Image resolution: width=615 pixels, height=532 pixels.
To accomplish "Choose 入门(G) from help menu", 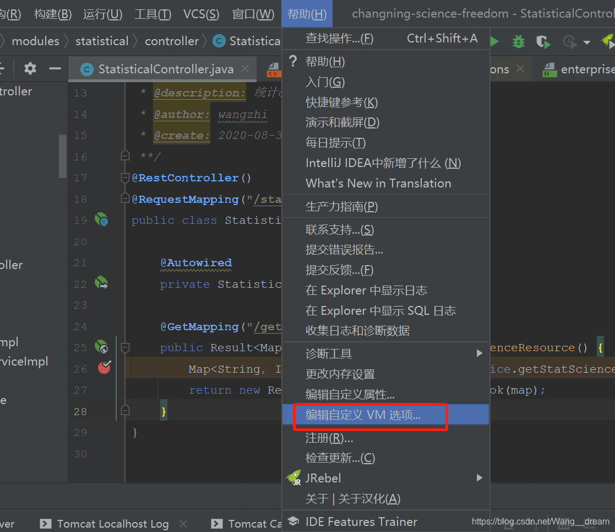I will (x=386, y=82).
